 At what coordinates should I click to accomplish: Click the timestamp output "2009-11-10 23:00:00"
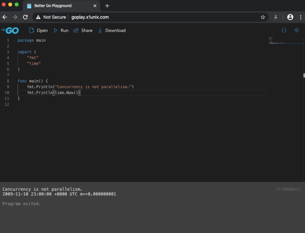tap(27, 194)
